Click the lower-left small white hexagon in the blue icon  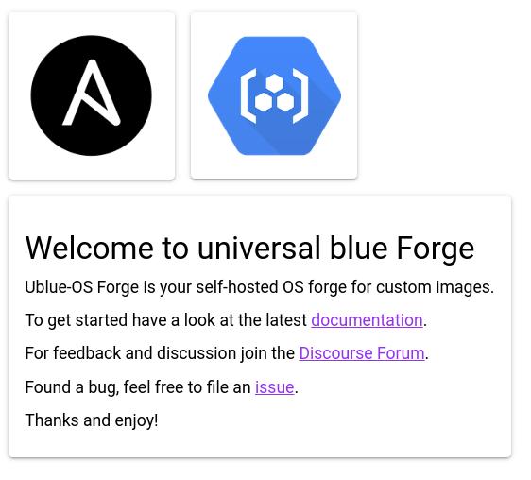[x=263, y=102]
